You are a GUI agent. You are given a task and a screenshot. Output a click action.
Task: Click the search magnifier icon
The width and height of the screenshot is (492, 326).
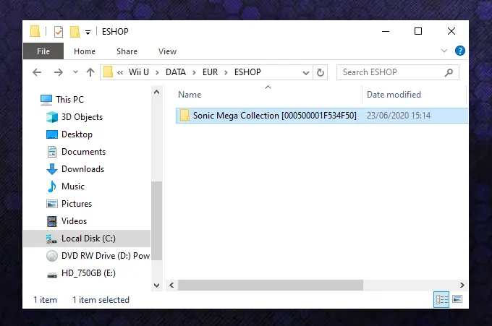(x=449, y=73)
